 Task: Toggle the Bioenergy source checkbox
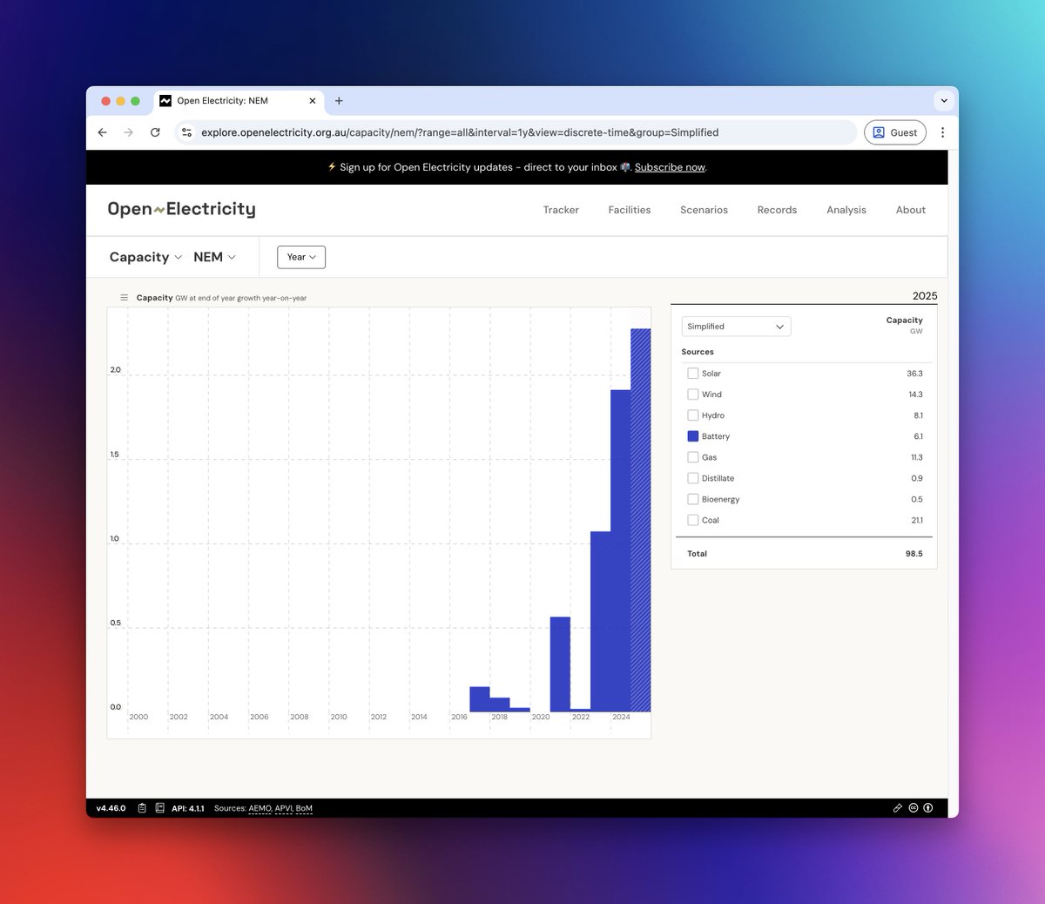[693, 499]
